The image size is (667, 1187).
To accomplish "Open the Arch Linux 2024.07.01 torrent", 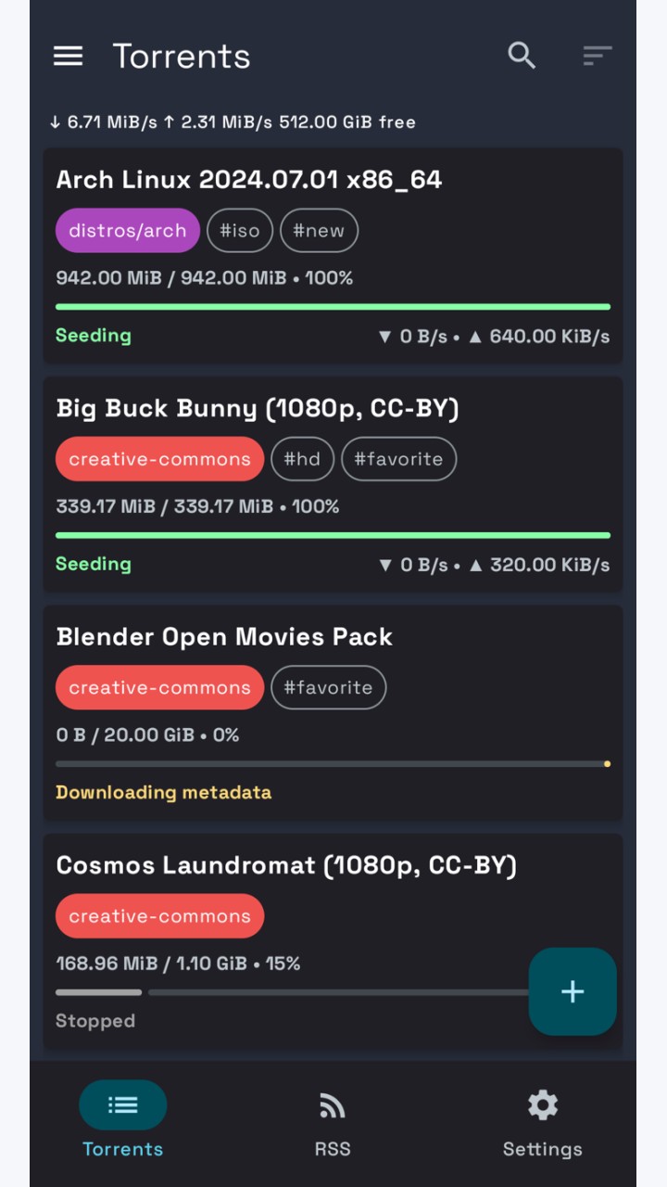I will click(333, 256).
